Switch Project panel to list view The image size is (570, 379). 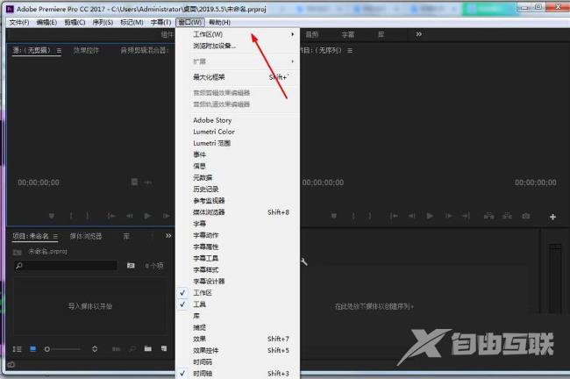point(17,349)
